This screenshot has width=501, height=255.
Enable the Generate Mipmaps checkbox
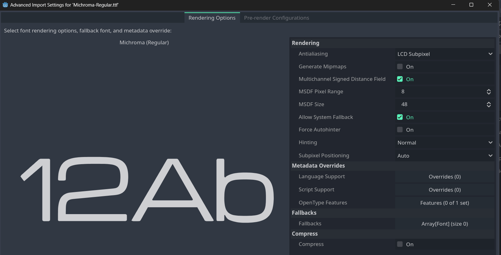click(x=400, y=66)
